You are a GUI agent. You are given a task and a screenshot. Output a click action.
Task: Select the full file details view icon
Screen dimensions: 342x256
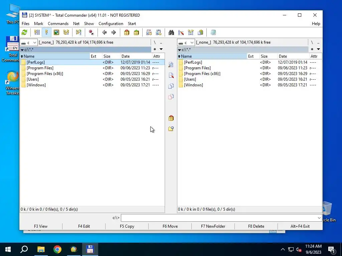coord(46,32)
